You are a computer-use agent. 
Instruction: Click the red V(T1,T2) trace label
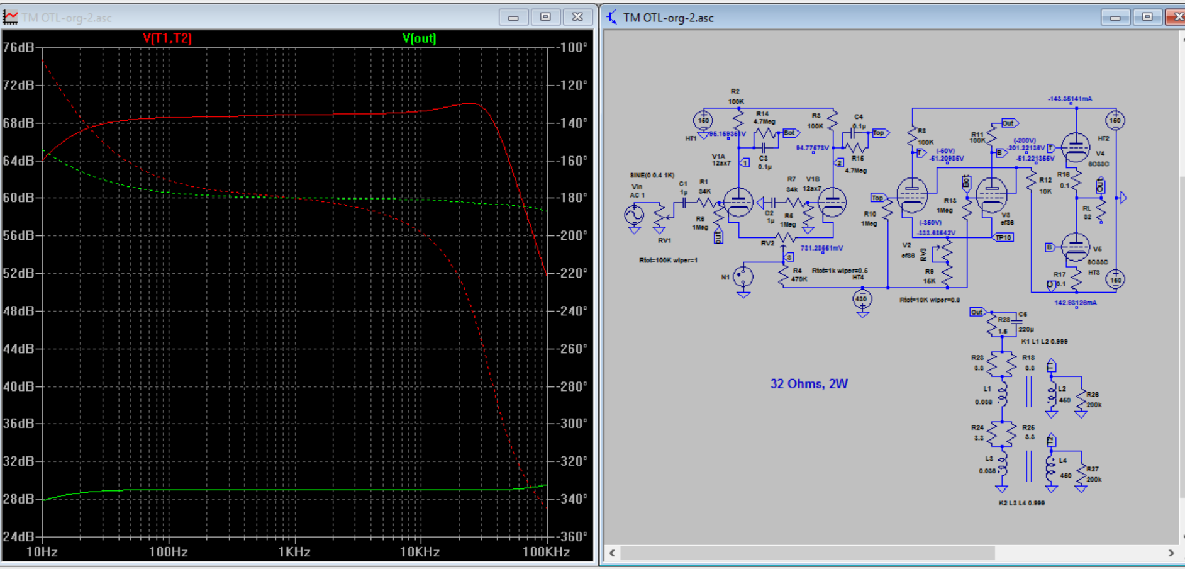pyautogui.click(x=167, y=38)
